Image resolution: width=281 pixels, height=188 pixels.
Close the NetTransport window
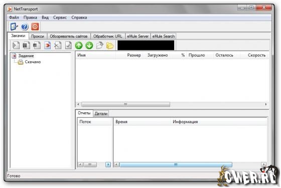coord(264,8)
